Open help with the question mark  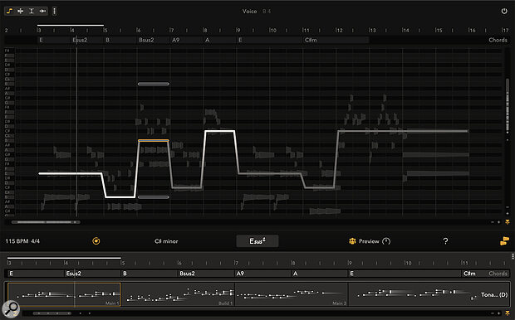445,241
